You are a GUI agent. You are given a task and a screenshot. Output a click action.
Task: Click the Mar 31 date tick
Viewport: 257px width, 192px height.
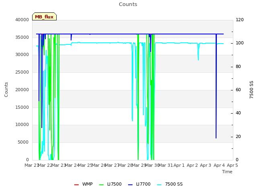click(x=166, y=165)
